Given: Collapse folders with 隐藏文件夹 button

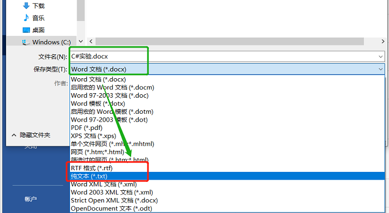Looking at the screenshot, I should click(31, 135).
